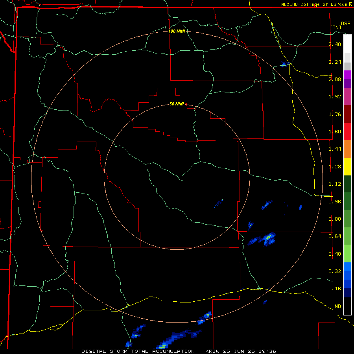Pick the light blue legend swatch near 0.32

tap(347, 267)
